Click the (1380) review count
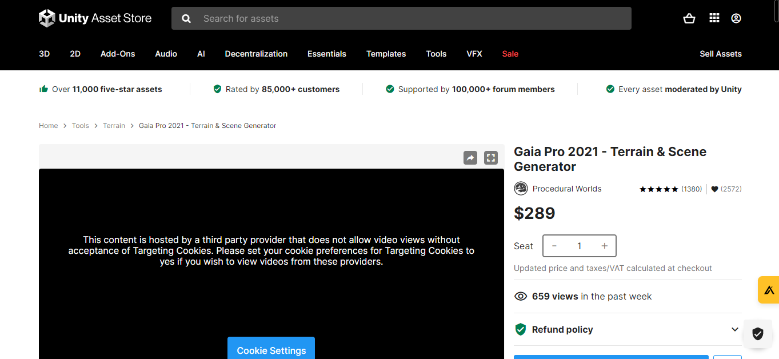Image resolution: width=779 pixels, height=359 pixels. [692, 189]
